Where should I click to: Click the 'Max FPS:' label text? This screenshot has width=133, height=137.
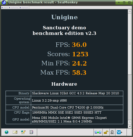coord(55,72)
